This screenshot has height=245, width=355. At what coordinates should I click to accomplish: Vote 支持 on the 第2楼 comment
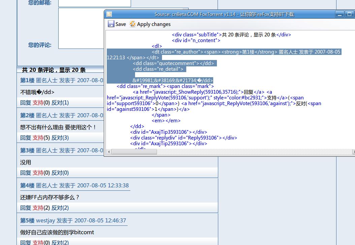coord(38,138)
